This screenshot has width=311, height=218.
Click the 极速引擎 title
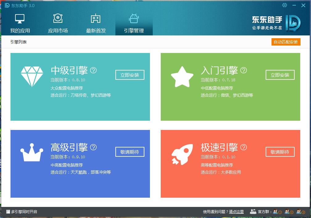(219, 147)
